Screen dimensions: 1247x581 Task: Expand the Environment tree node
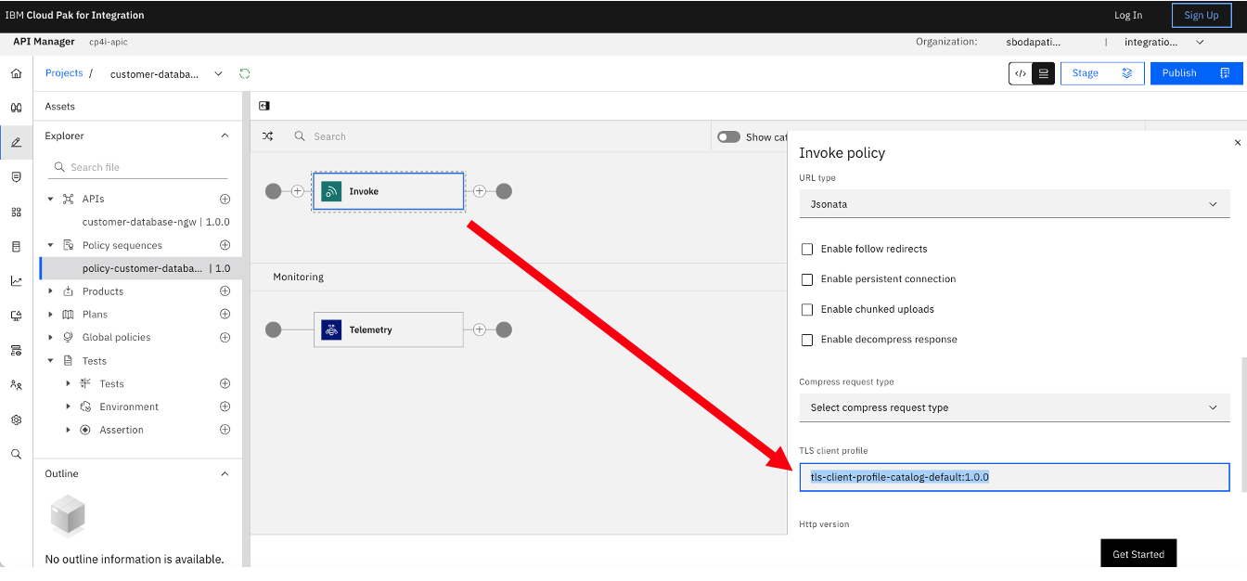tap(68, 407)
